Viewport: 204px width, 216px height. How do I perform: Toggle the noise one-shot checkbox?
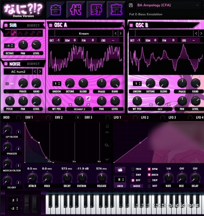pyautogui.click(x=7, y=84)
